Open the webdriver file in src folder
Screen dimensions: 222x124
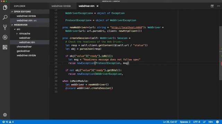pos(25,38)
